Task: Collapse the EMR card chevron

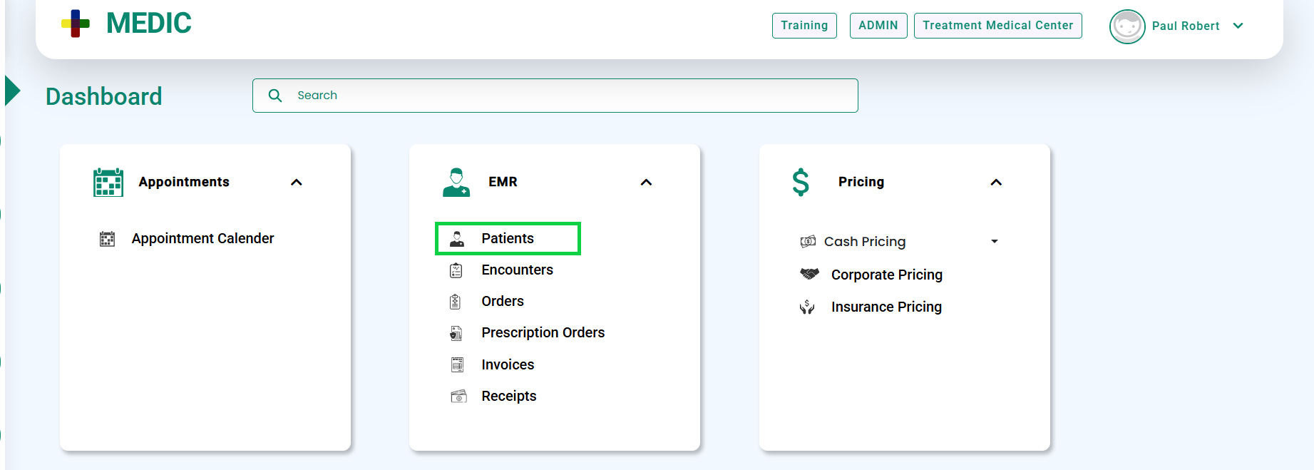Action: coord(646,183)
